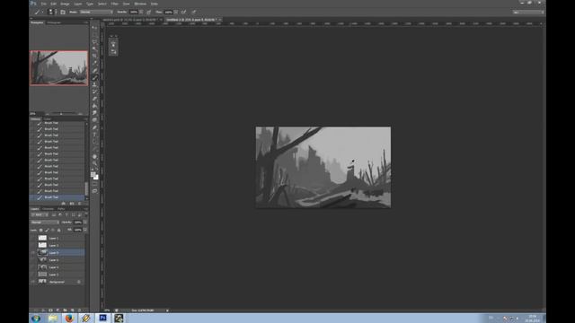
Task: Open the brush Mode dropdown
Action: (96, 12)
